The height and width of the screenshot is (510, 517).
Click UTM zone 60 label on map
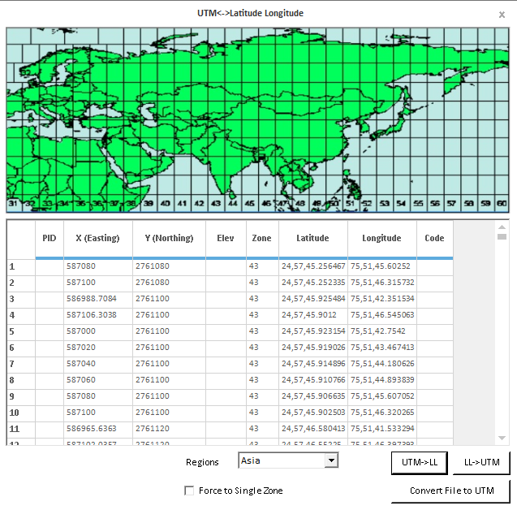tap(502, 203)
